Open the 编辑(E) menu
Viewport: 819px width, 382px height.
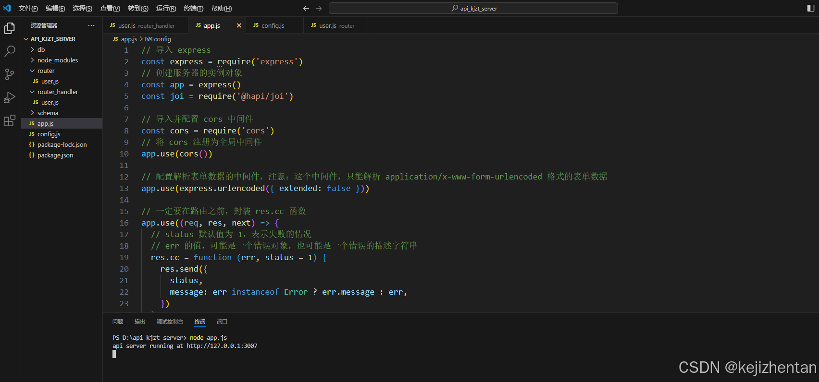click(x=55, y=8)
